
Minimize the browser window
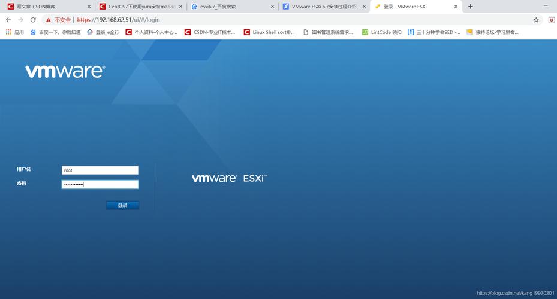[546, 5]
